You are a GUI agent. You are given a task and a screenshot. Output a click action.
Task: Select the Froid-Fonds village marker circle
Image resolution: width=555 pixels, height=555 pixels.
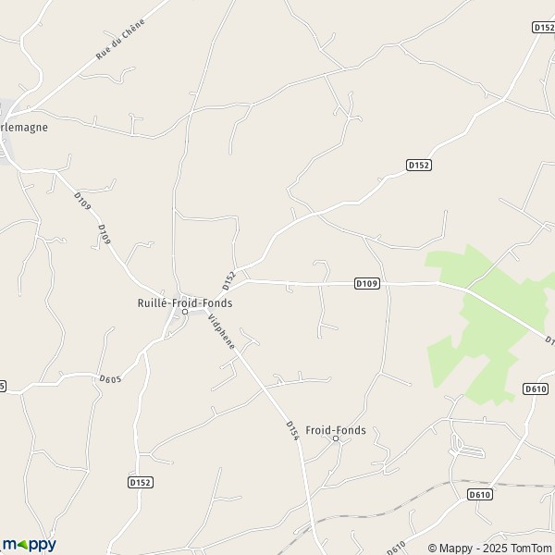point(336,438)
